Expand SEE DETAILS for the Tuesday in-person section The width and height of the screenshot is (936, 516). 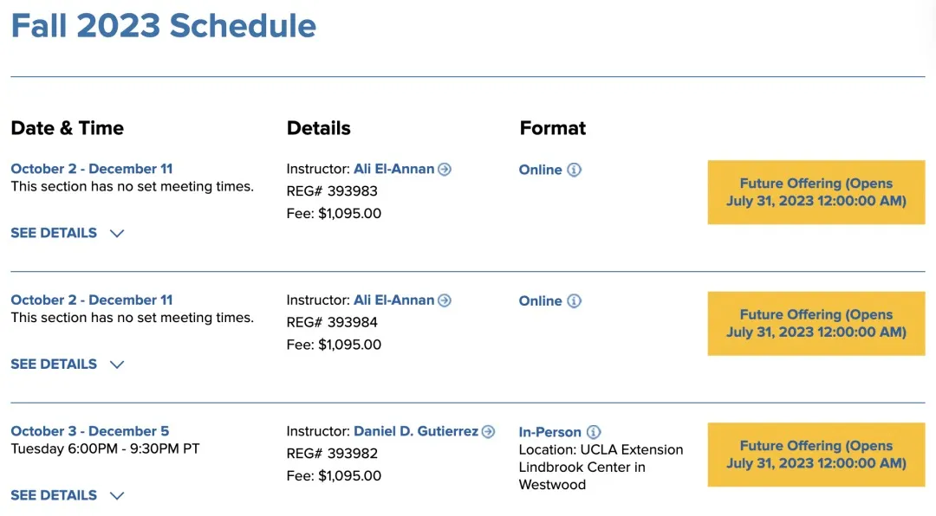point(67,495)
